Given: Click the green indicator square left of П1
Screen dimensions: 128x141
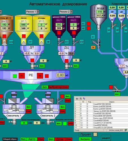Looking at the screenshot, I should tap(15, 76).
